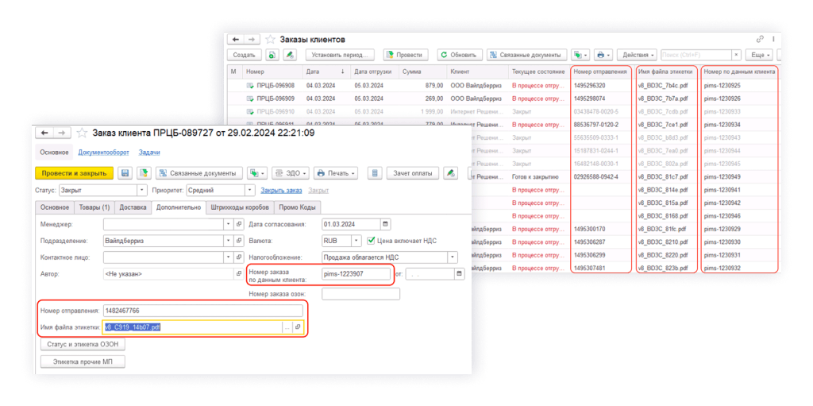Open the Подразделение Вайлдберриз record icon
The image size is (813, 406).
click(239, 241)
